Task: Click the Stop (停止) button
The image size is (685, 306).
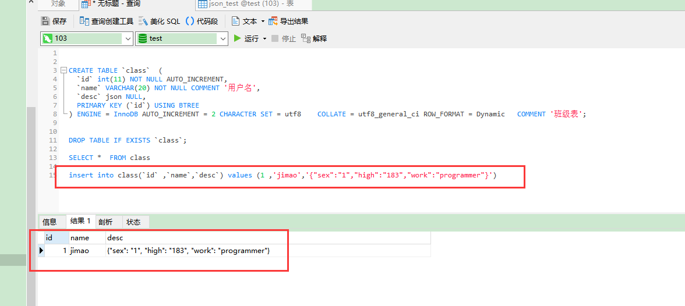Action: pos(284,38)
